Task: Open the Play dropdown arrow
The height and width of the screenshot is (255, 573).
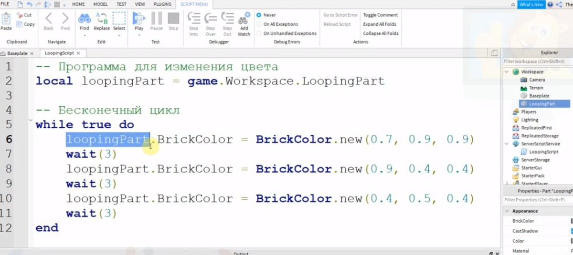Action: (x=139, y=34)
